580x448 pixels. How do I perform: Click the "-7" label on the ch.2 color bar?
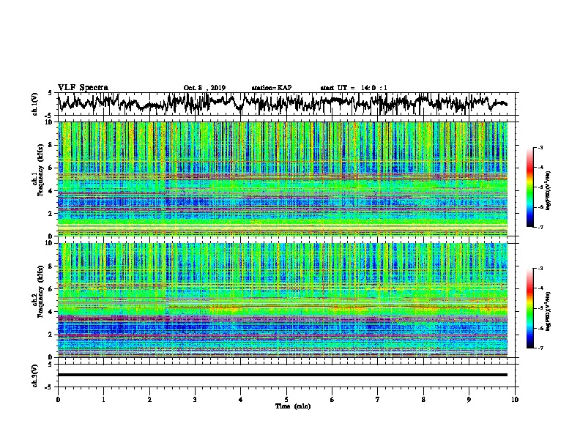(540, 348)
